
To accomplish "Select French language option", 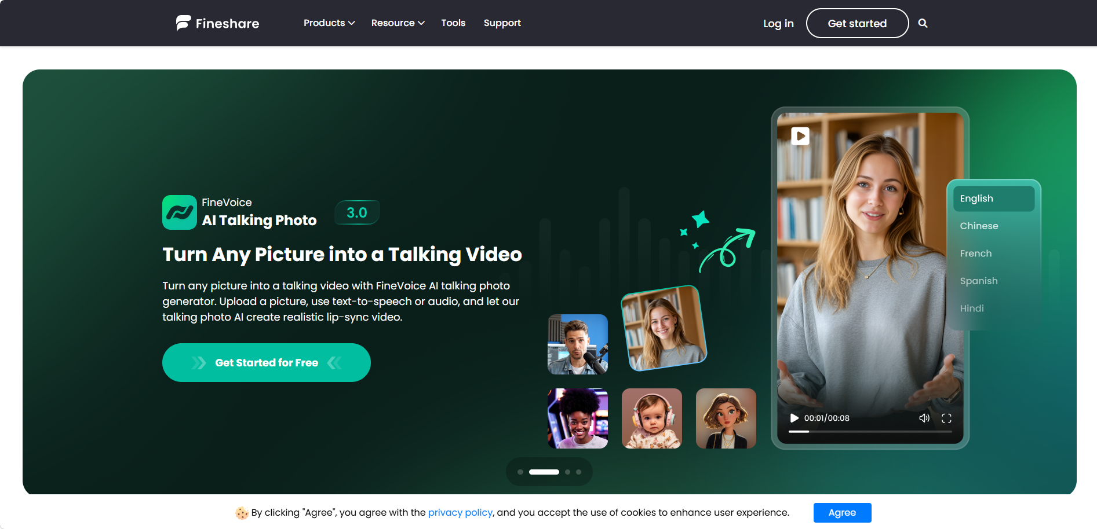I will [x=976, y=254].
